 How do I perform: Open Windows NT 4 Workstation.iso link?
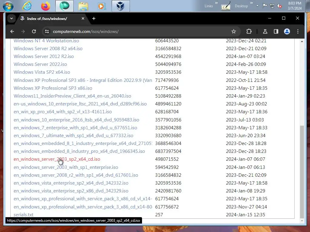coord(46,41)
